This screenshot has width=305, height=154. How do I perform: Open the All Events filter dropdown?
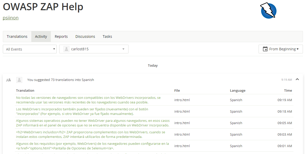pyautogui.click(x=30, y=49)
